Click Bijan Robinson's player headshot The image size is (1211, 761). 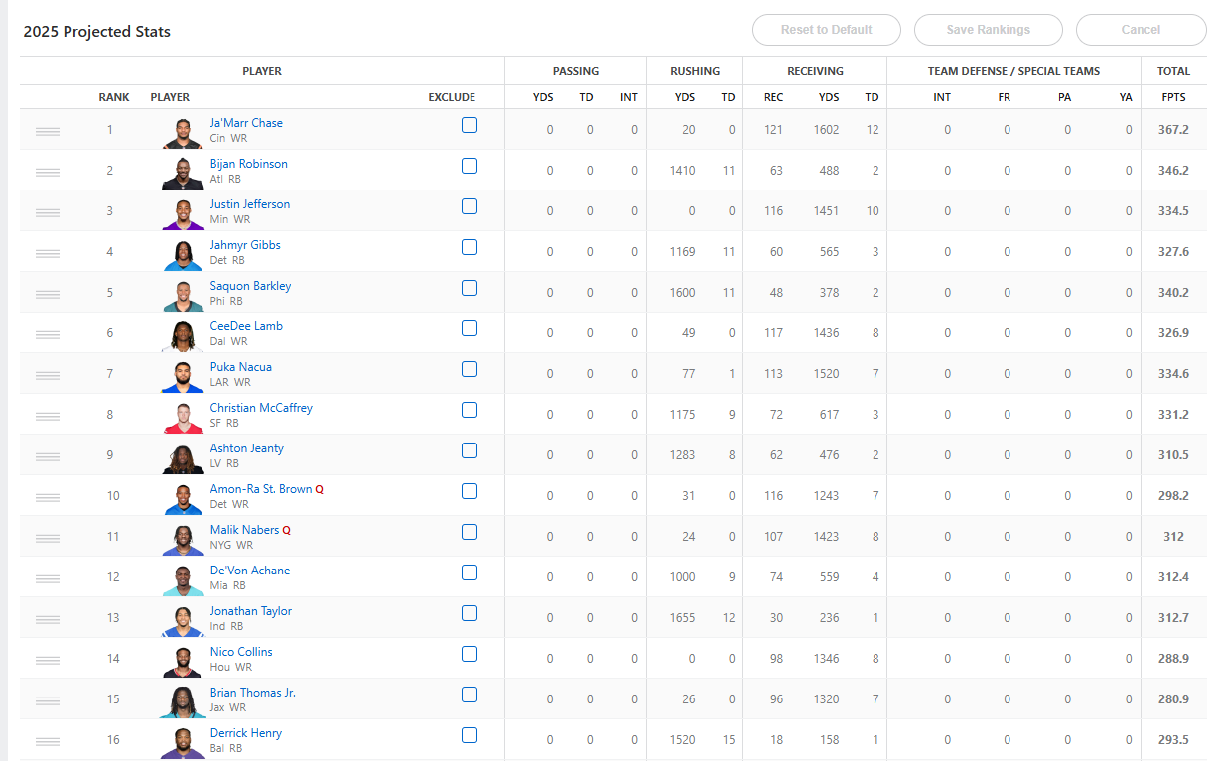(x=183, y=173)
